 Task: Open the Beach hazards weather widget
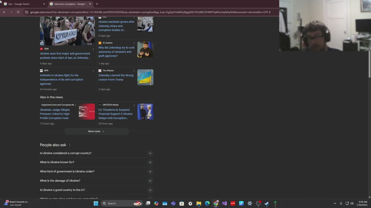click(x=17, y=203)
